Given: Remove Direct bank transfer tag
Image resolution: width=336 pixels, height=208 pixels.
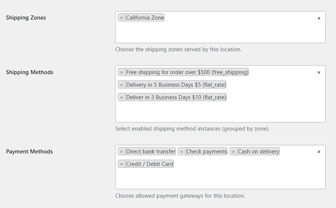Looking at the screenshot, I should [121, 152].
